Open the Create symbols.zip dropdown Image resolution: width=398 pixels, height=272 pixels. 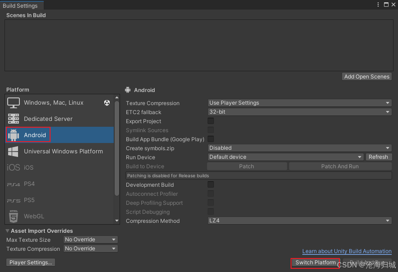point(300,148)
